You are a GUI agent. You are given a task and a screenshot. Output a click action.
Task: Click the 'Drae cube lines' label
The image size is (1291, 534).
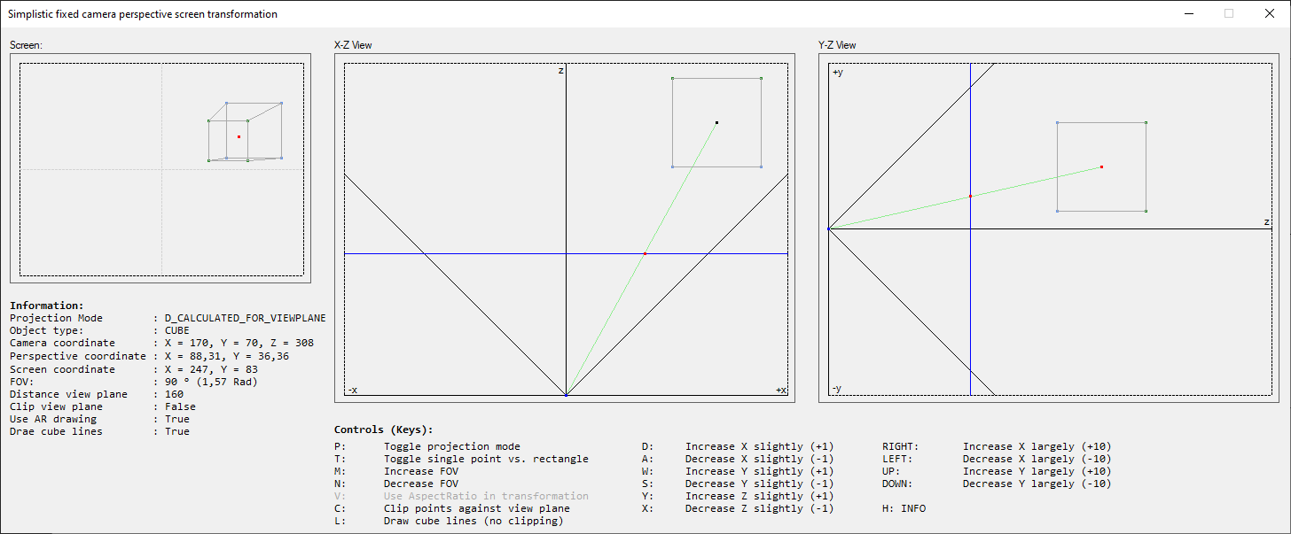click(56, 431)
